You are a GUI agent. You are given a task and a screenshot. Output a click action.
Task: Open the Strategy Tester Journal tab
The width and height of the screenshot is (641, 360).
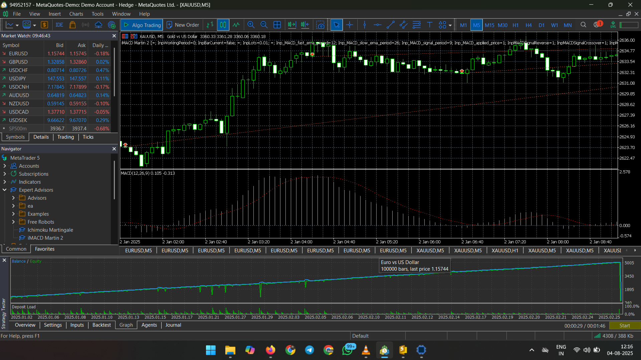[x=173, y=325]
